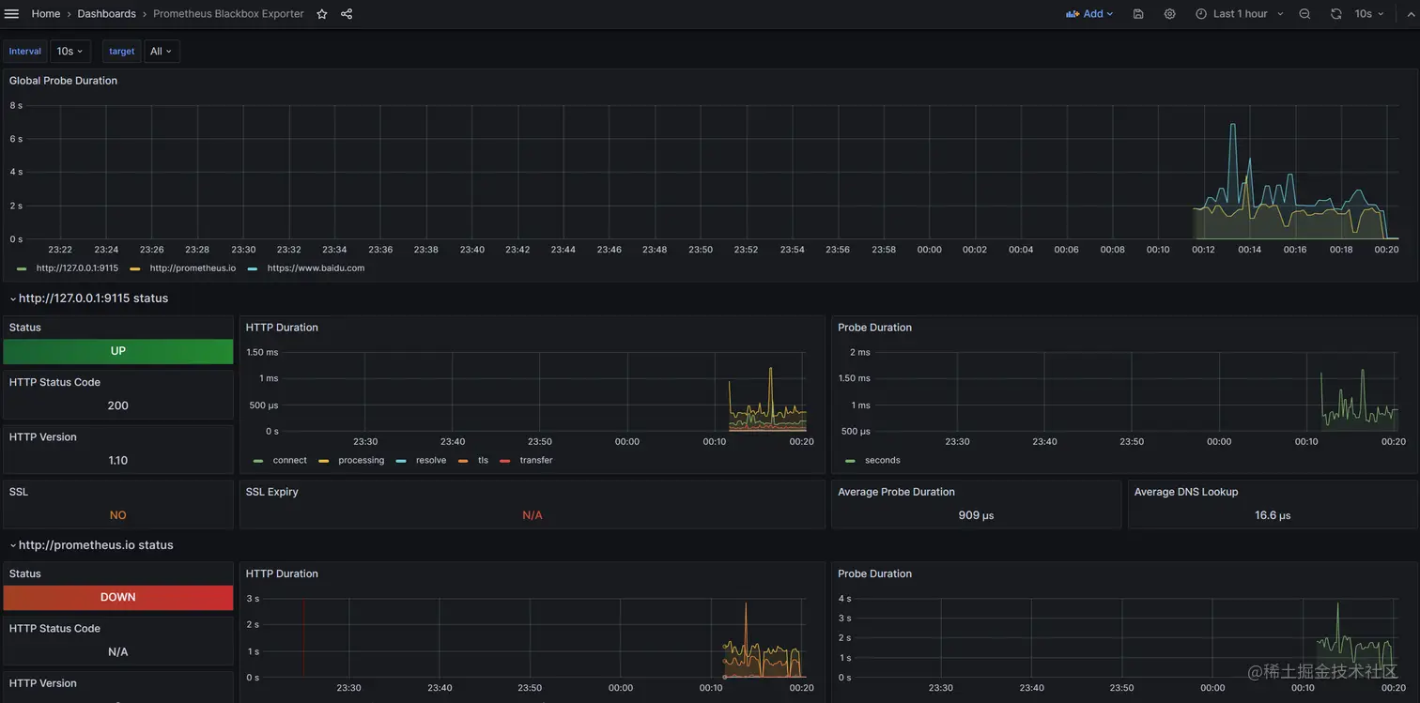
Task: Open the target All variable dropdown
Action: coord(162,52)
